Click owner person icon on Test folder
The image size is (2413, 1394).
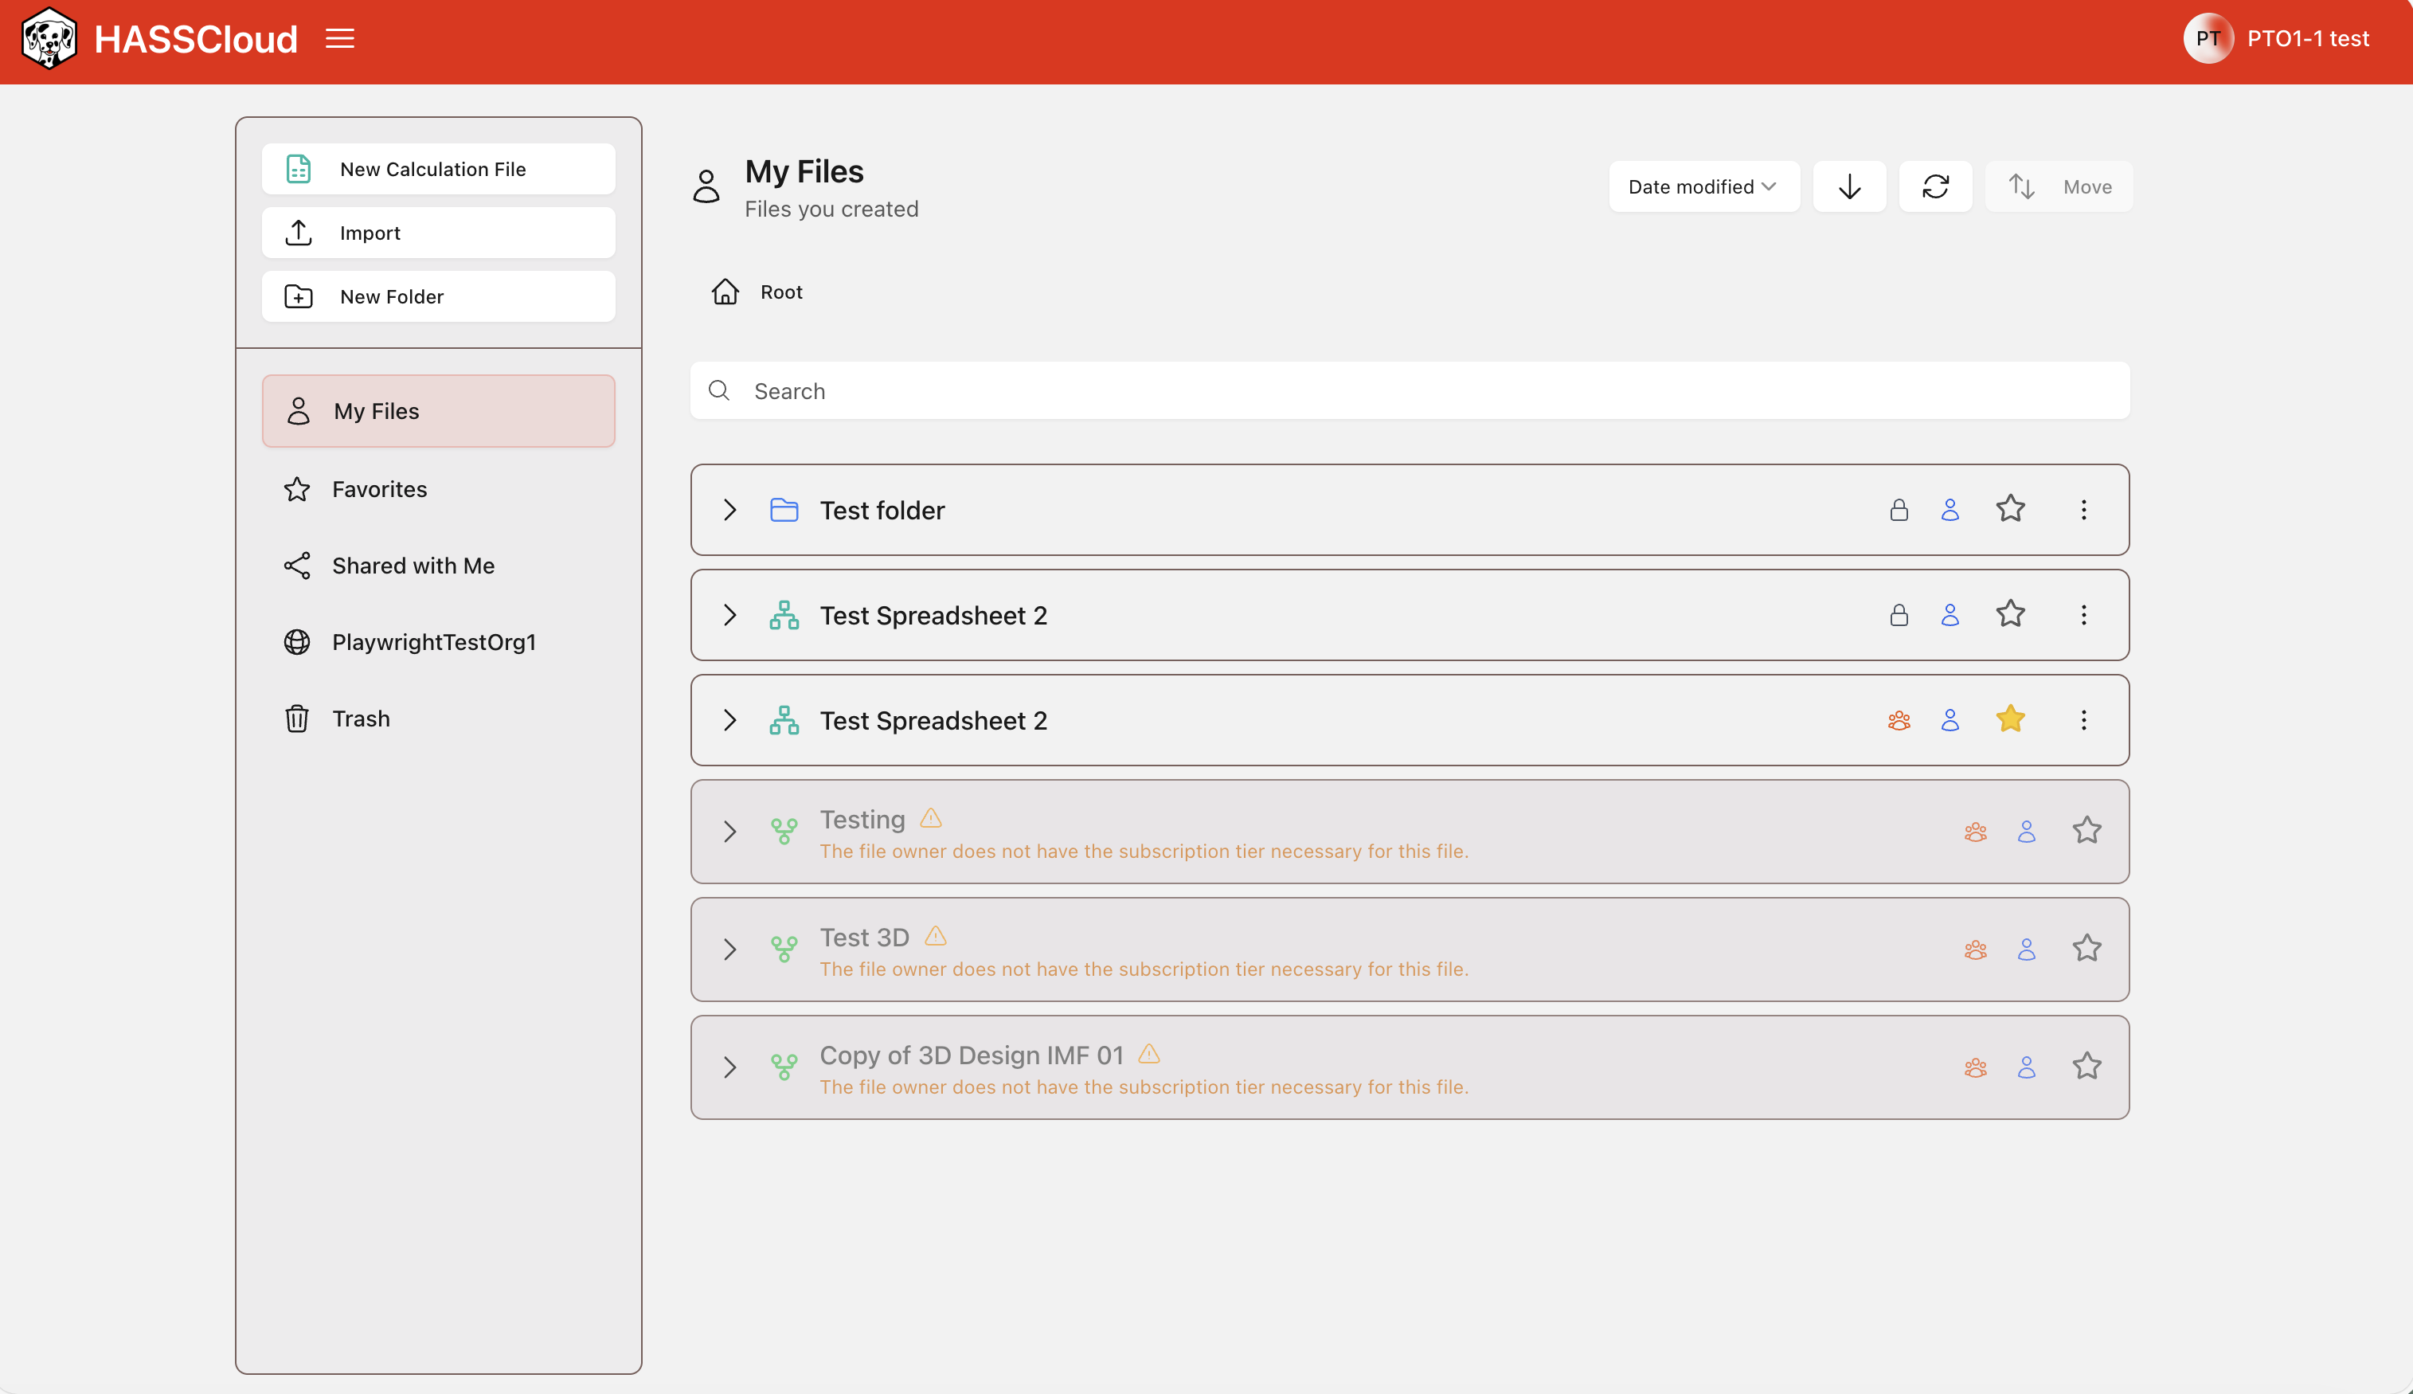1949,511
